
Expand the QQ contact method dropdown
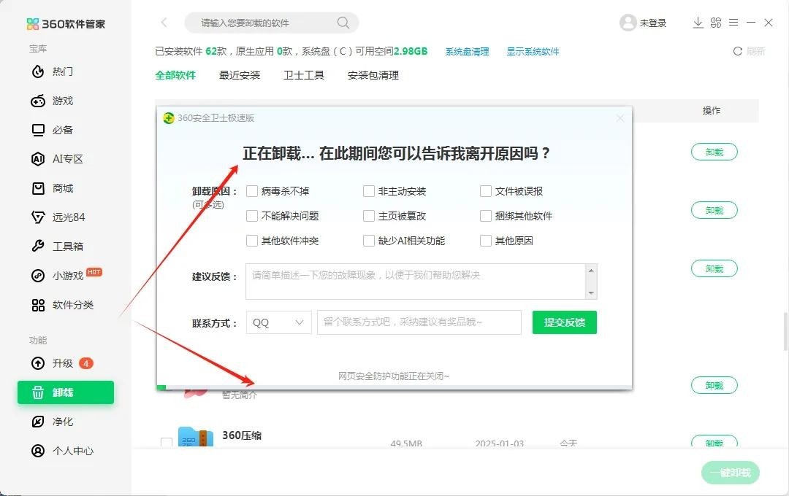coord(279,322)
